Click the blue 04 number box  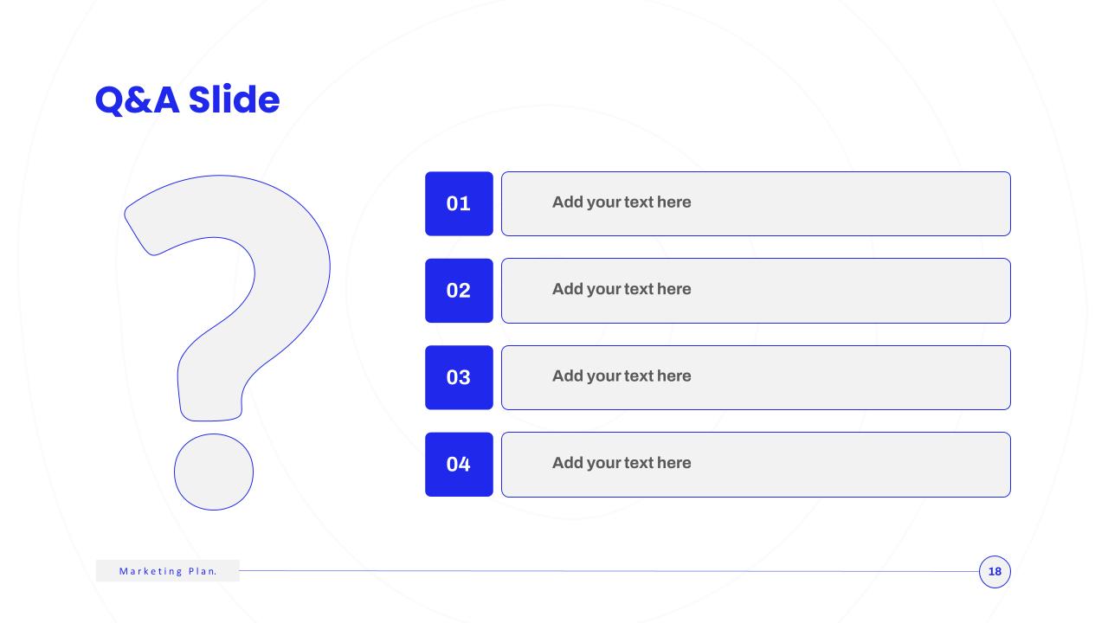(x=459, y=465)
